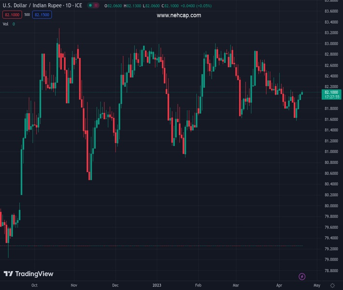
Task: Click the Oct label on time axis
Action: pyautogui.click(x=34, y=286)
